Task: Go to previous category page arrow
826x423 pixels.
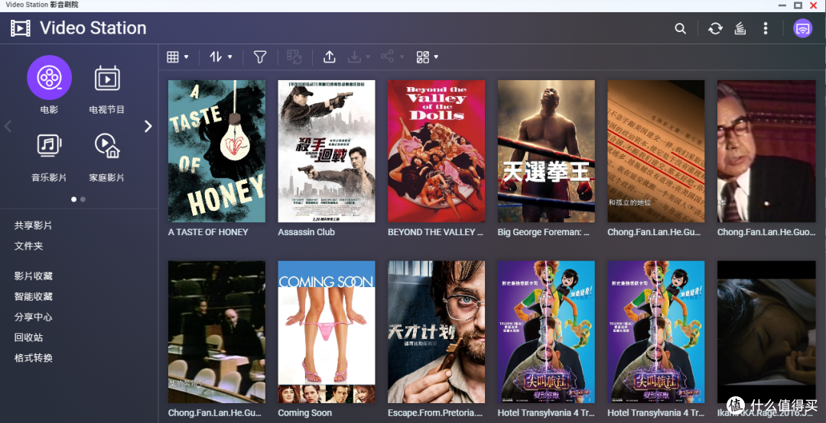Action: coord(8,126)
